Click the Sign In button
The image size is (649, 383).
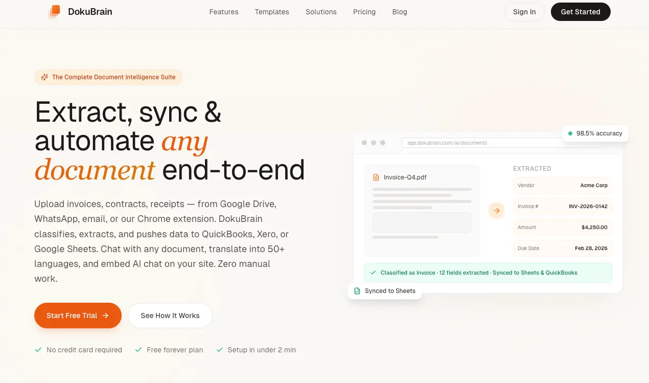[524, 12]
